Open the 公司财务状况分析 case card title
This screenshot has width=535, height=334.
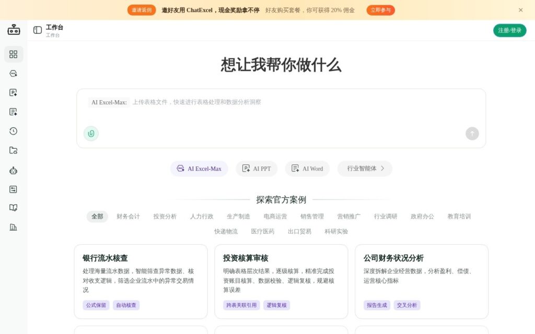tap(393, 258)
